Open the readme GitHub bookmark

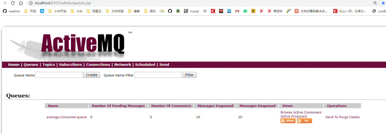pyautogui.click(x=11, y=11)
